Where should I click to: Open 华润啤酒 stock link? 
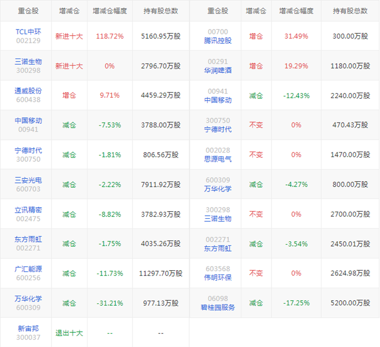[218, 70]
